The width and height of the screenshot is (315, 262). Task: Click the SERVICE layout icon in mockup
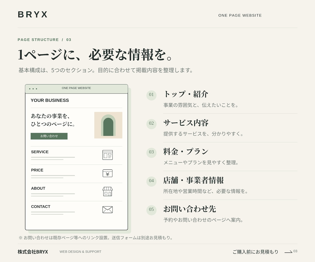coord(107,155)
